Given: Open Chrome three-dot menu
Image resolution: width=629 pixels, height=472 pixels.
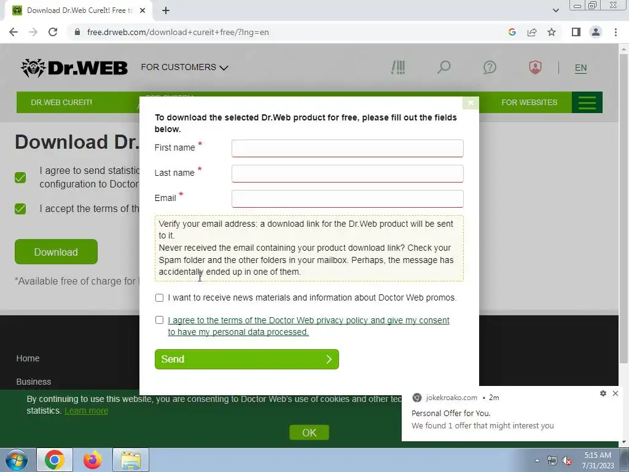Looking at the screenshot, I should click(x=615, y=32).
